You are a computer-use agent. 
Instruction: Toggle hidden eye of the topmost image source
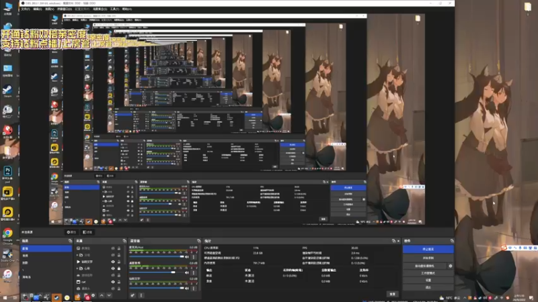(x=113, y=248)
